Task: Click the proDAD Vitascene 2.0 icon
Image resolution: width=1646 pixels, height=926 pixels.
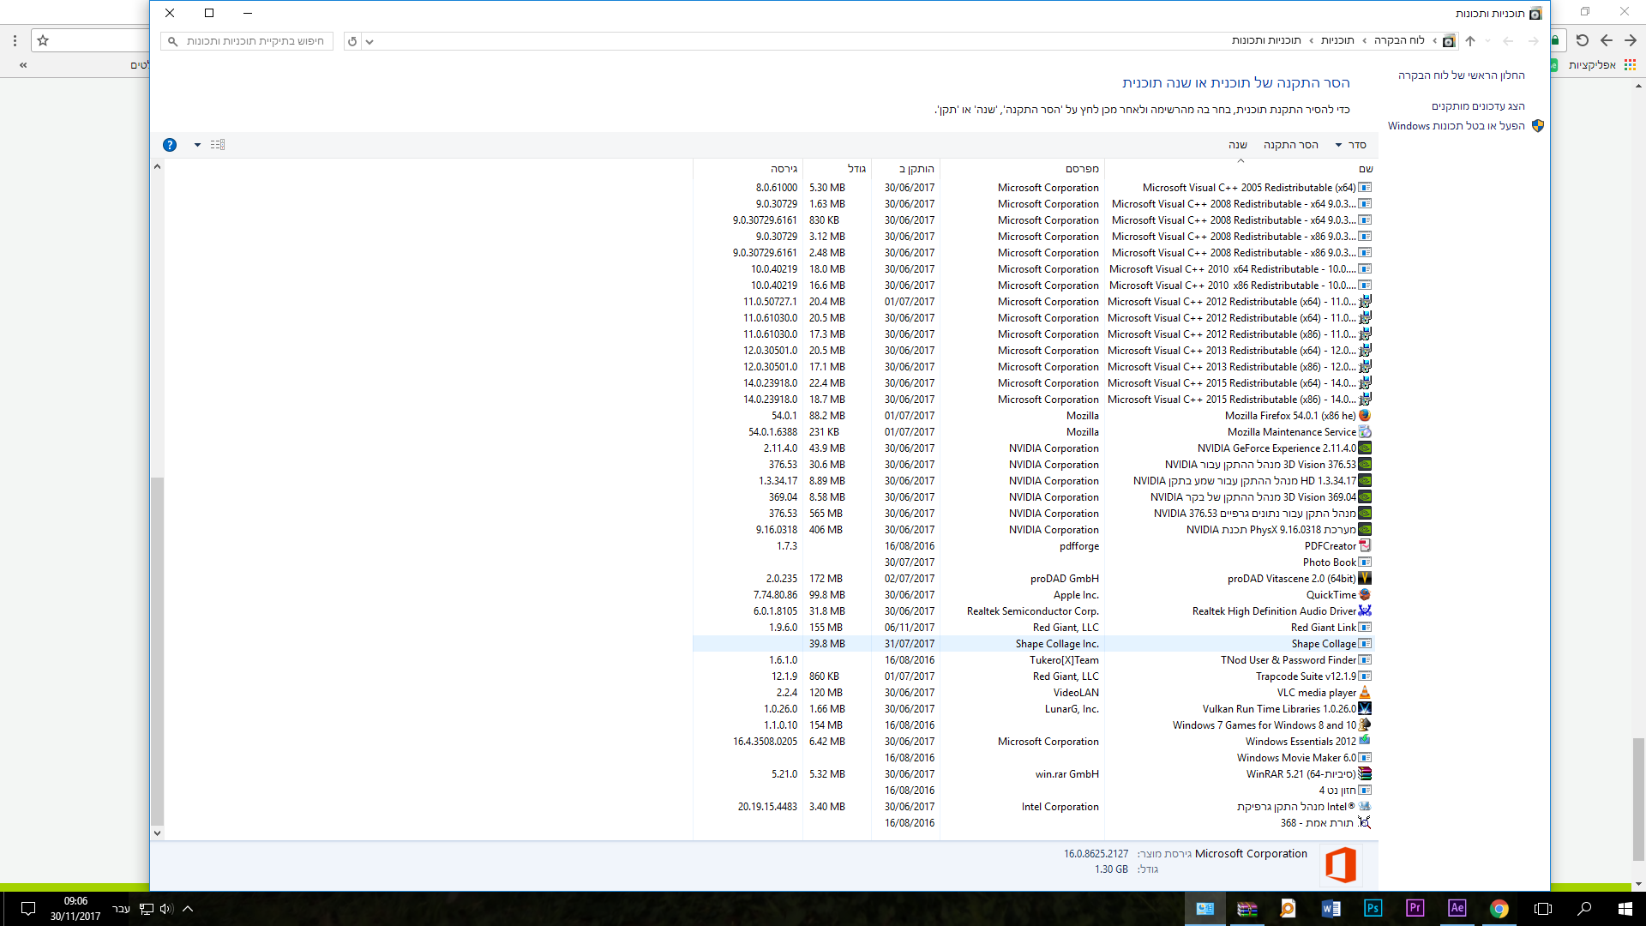Action: tap(1365, 579)
